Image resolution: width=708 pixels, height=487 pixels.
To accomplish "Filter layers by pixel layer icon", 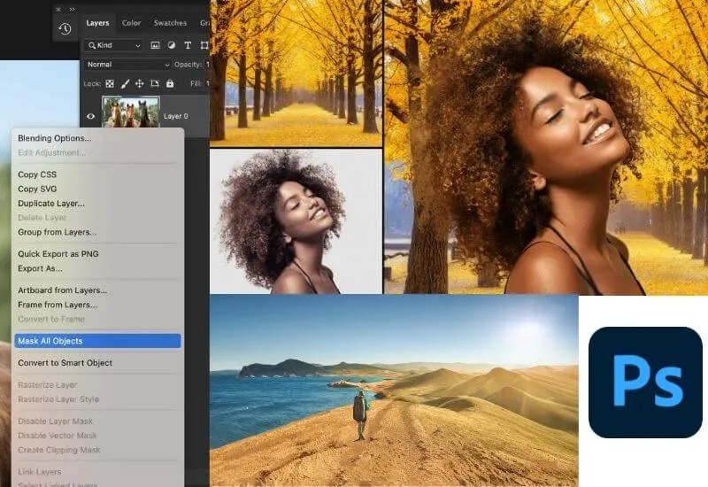I will pyautogui.click(x=155, y=45).
